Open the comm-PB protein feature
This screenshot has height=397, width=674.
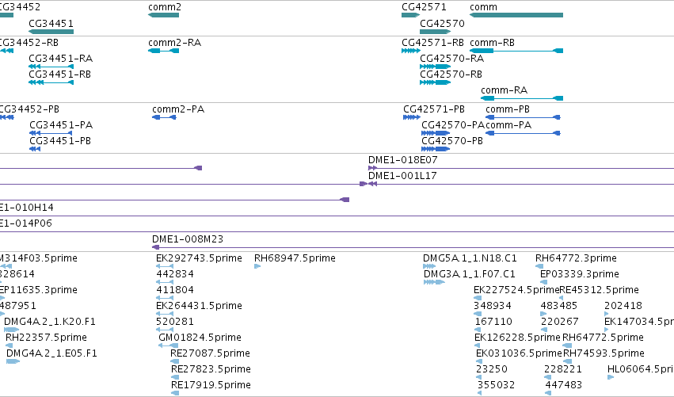pos(524,117)
